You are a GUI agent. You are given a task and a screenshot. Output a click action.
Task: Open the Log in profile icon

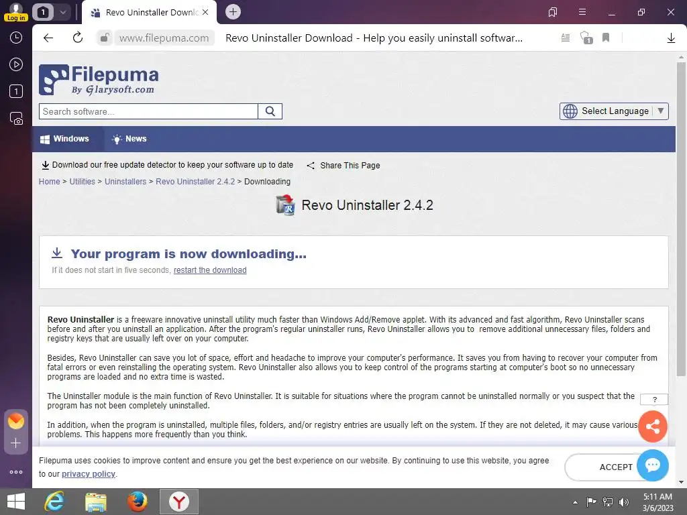coord(16,12)
